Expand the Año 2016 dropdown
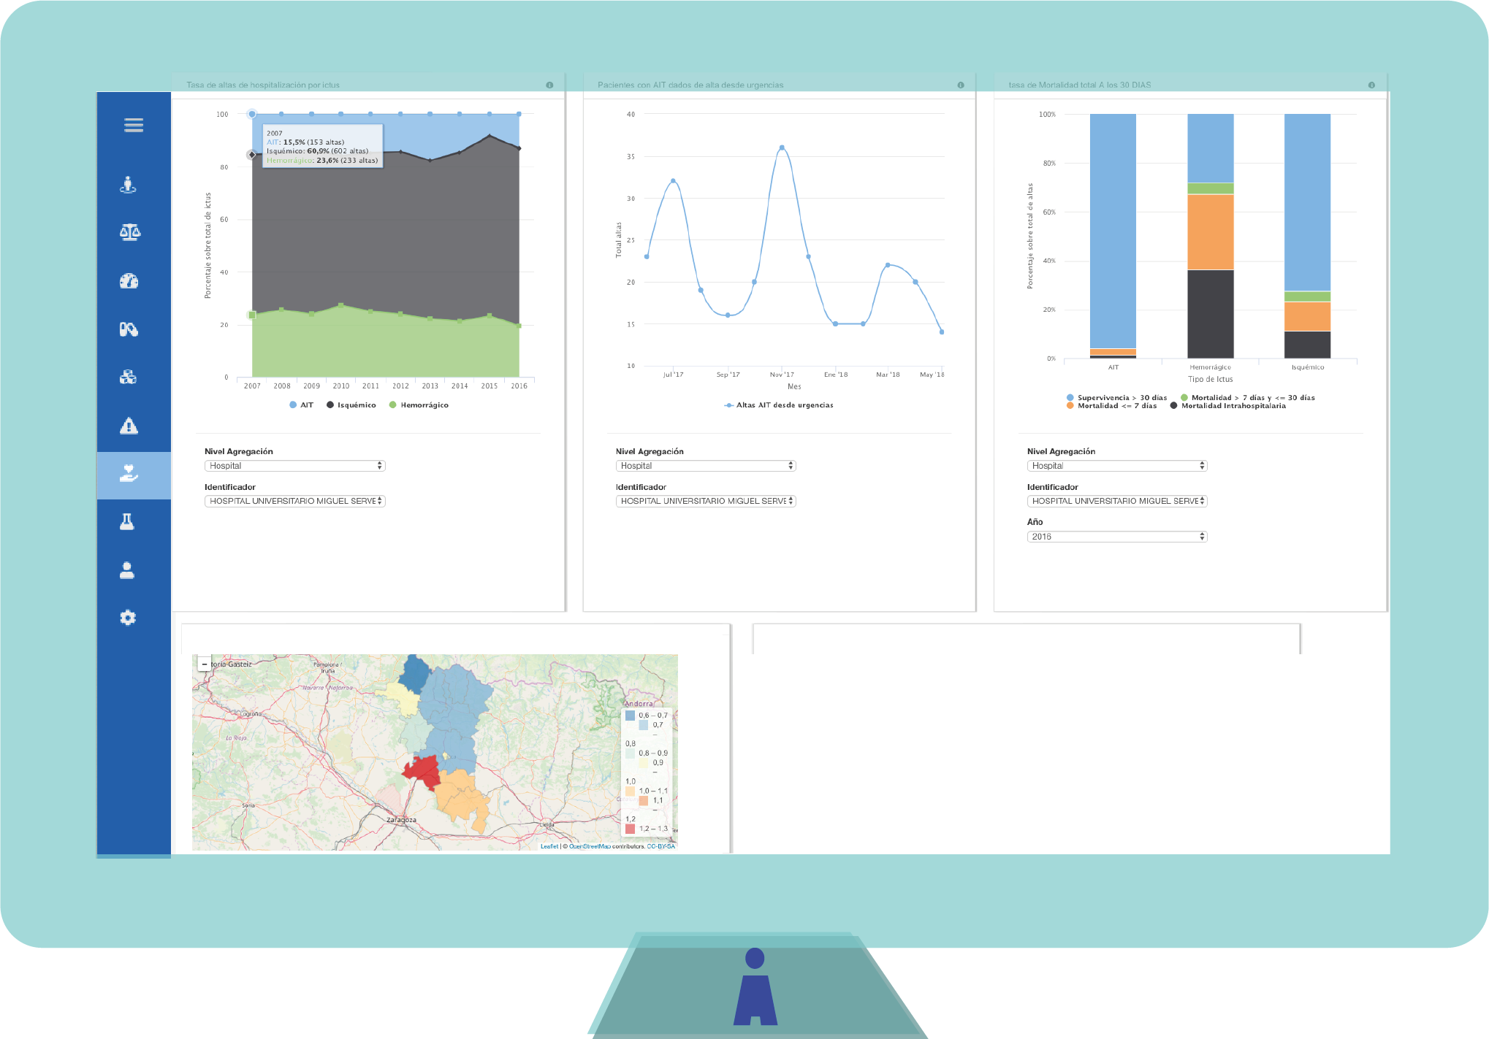The image size is (1489, 1039). point(1116,537)
